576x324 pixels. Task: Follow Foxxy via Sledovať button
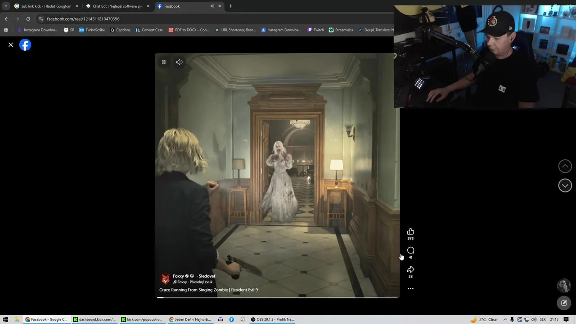point(207,276)
